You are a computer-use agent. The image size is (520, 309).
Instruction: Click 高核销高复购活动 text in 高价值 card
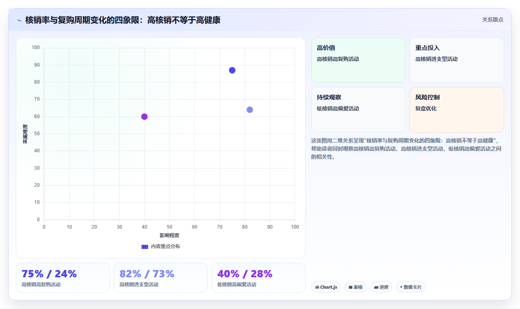tap(338, 59)
